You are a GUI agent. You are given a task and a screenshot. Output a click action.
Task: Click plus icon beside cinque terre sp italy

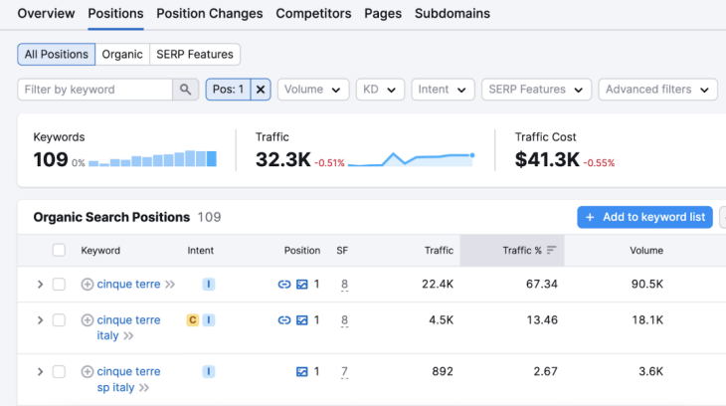(x=88, y=372)
